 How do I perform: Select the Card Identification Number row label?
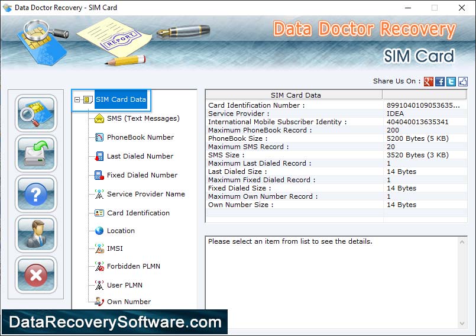tap(256, 105)
